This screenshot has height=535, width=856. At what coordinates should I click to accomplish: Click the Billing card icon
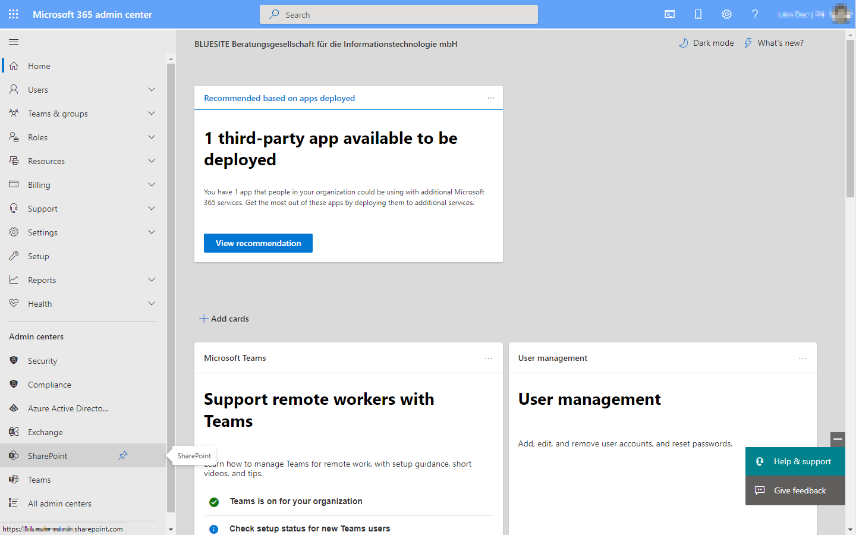click(x=14, y=185)
